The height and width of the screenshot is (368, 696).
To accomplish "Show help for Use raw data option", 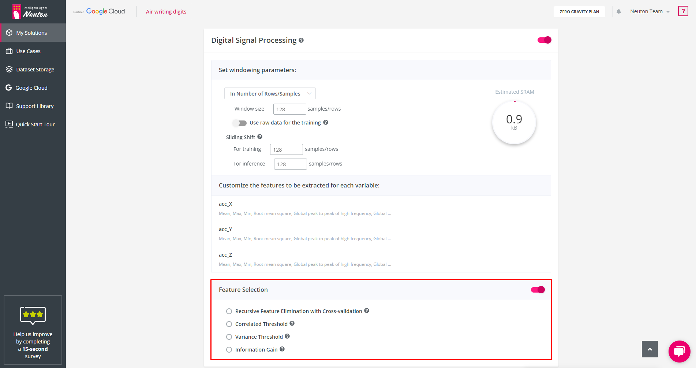I will click(326, 122).
